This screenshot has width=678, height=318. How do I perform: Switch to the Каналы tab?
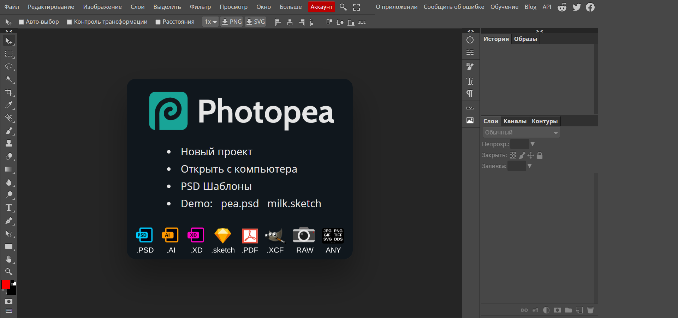(515, 121)
